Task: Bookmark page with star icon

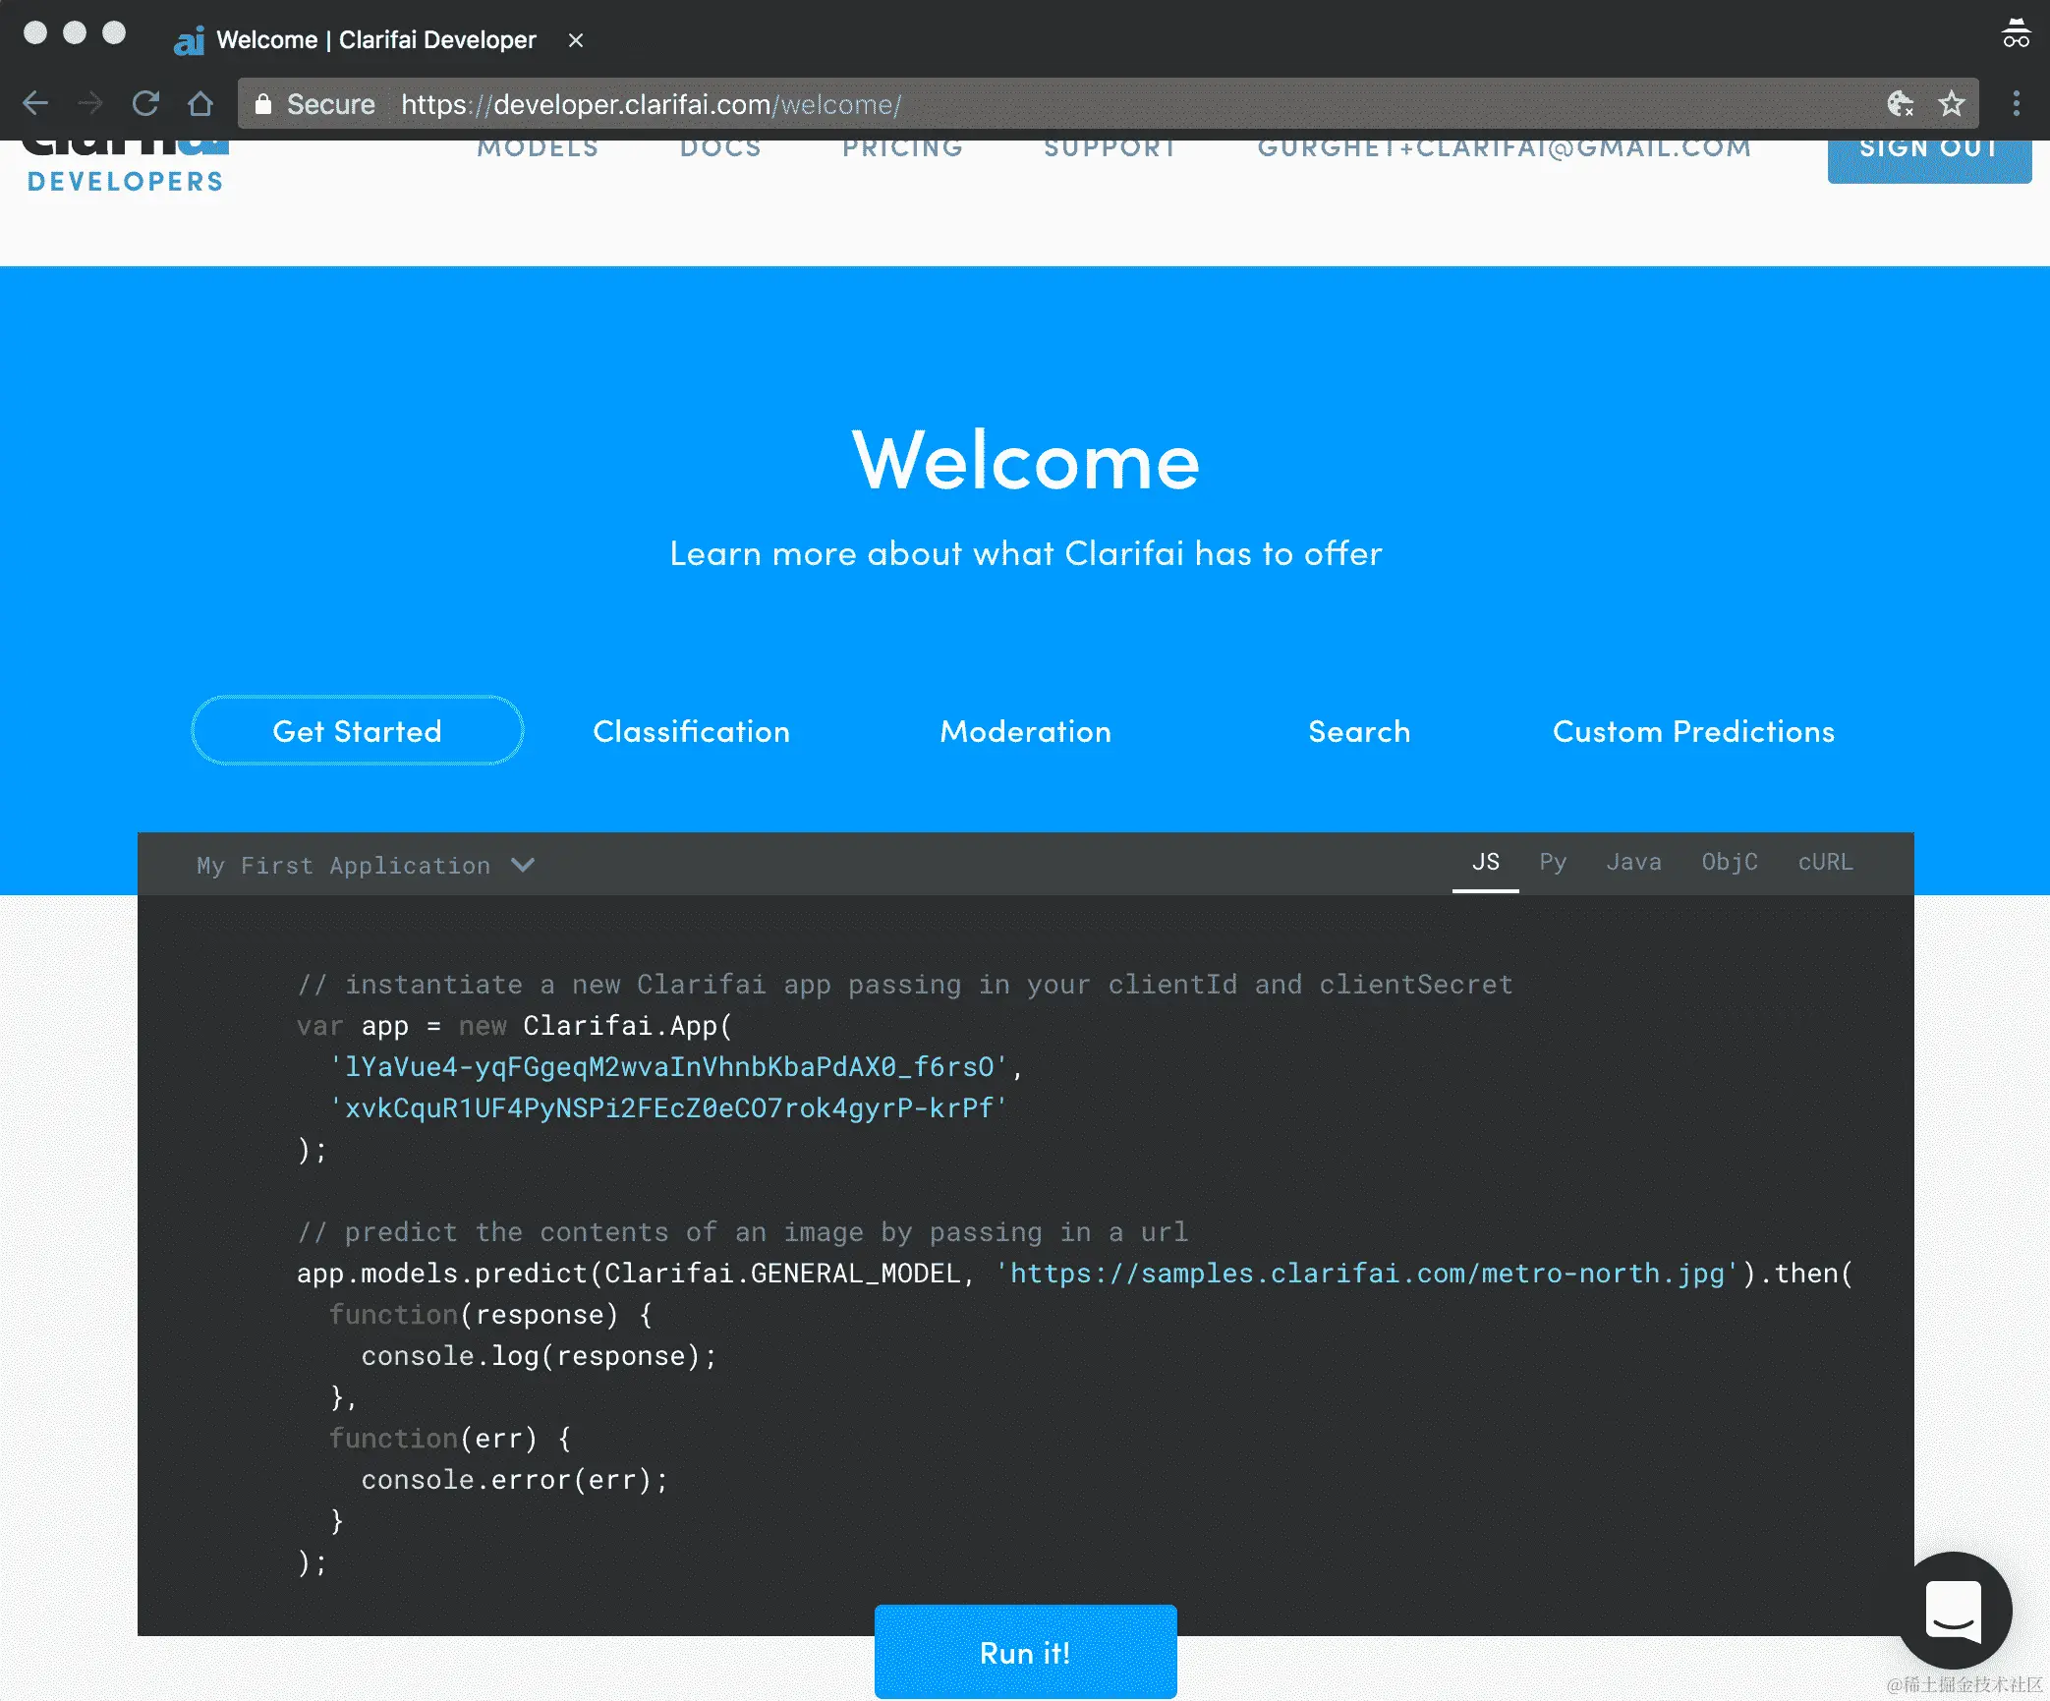Action: (1951, 103)
